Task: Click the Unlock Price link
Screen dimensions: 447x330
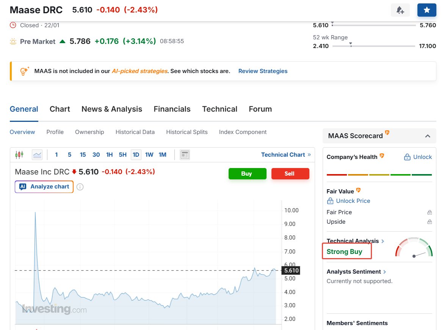Action: 348,201
